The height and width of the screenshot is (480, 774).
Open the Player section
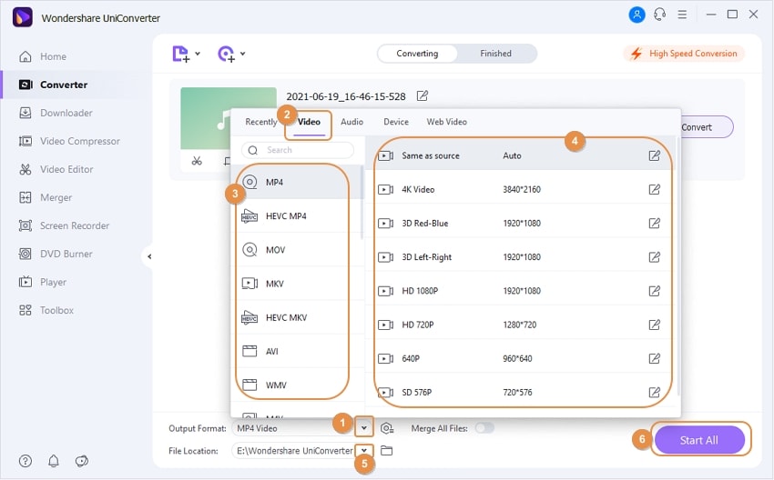point(43,283)
